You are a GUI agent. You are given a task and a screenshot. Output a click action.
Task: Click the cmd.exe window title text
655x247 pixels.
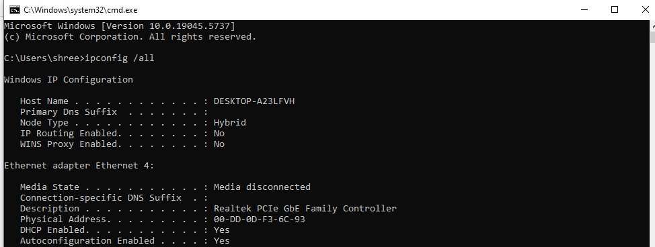click(80, 10)
